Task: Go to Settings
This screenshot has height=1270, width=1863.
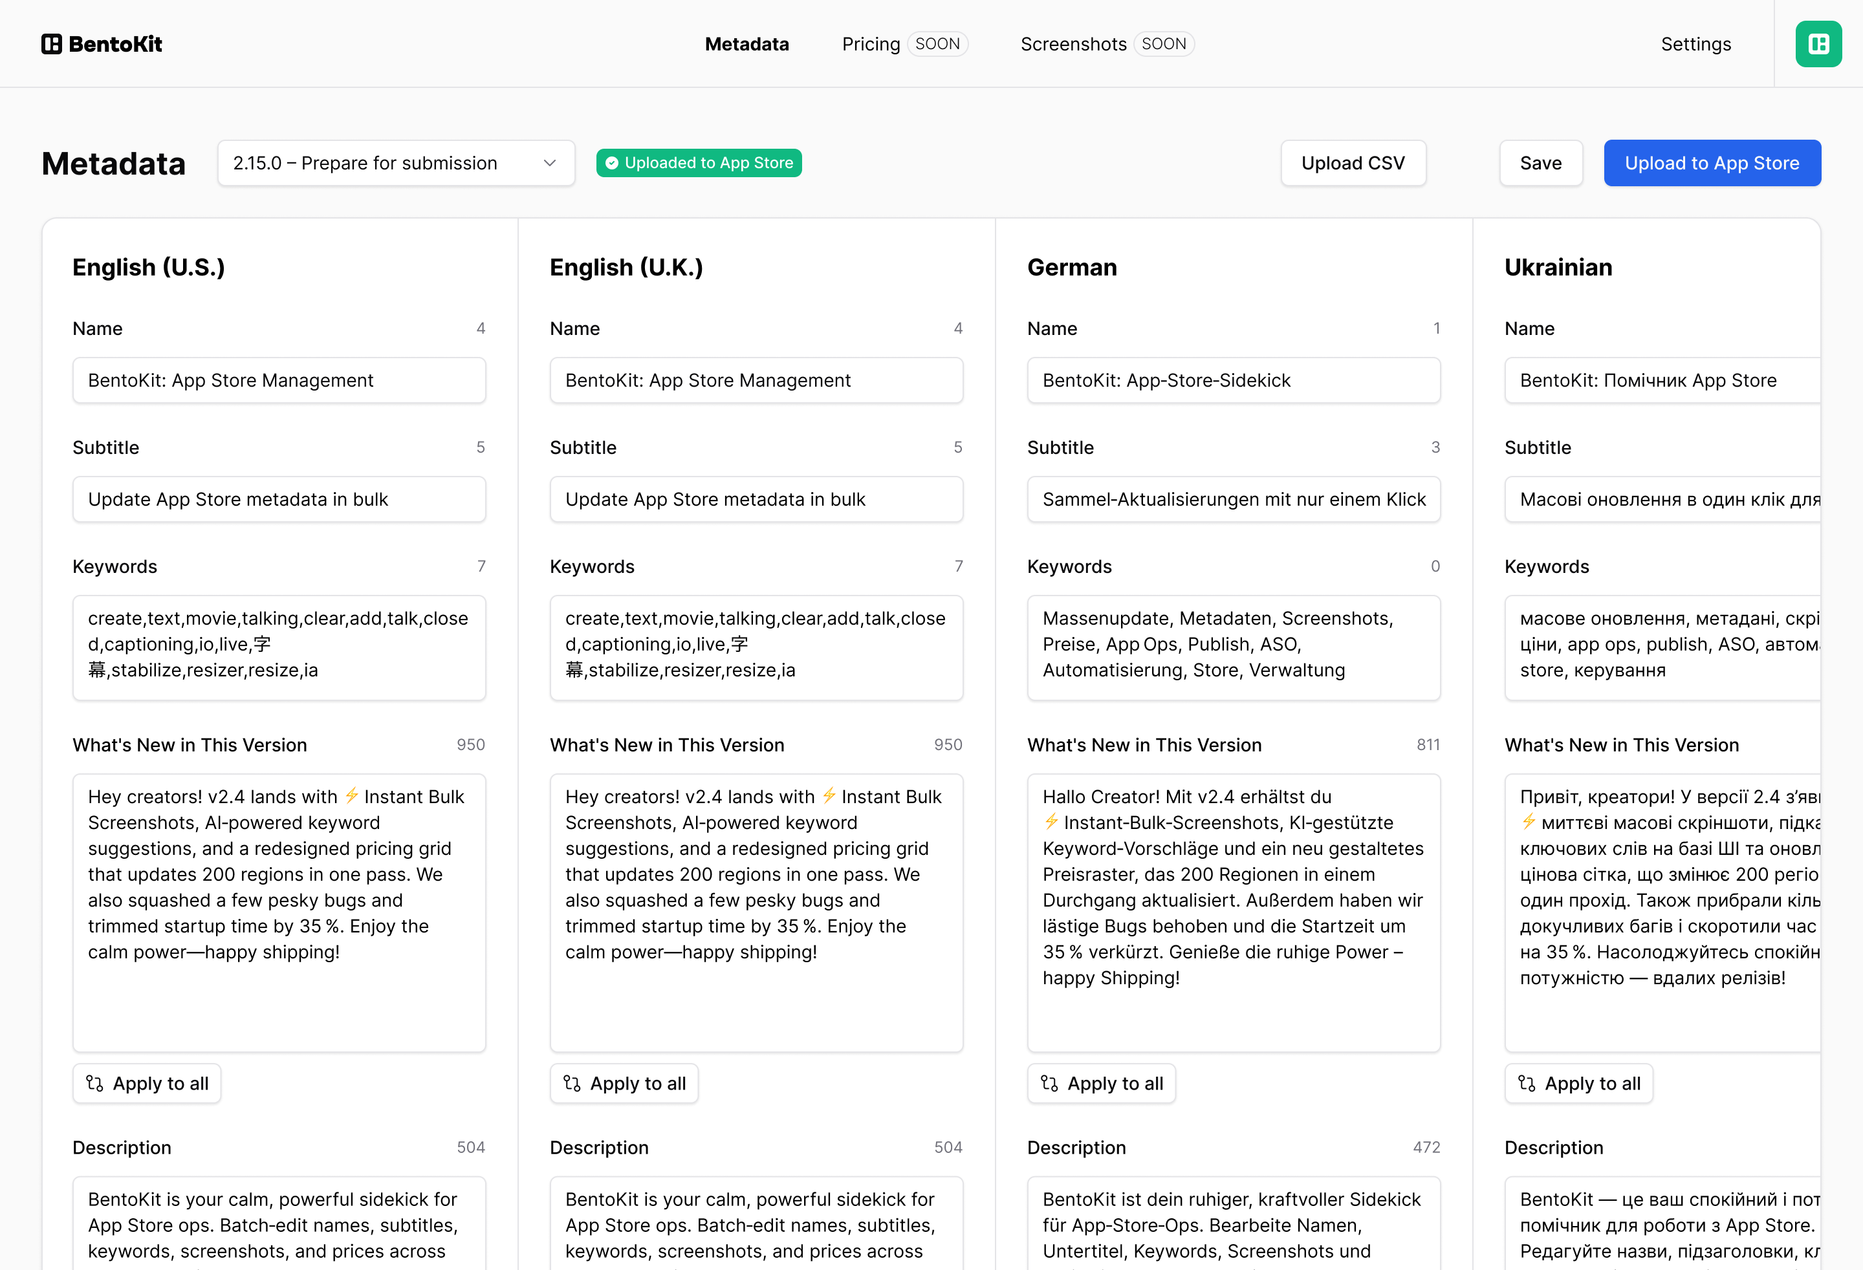Action: click(x=1695, y=44)
